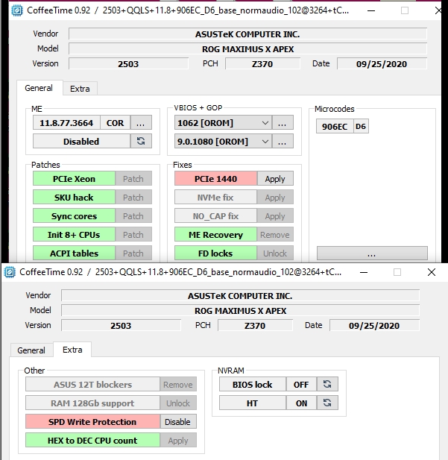Click Version 2503 field in top window
The width and height of the screenshot is (448, 460).
[128, 63]
